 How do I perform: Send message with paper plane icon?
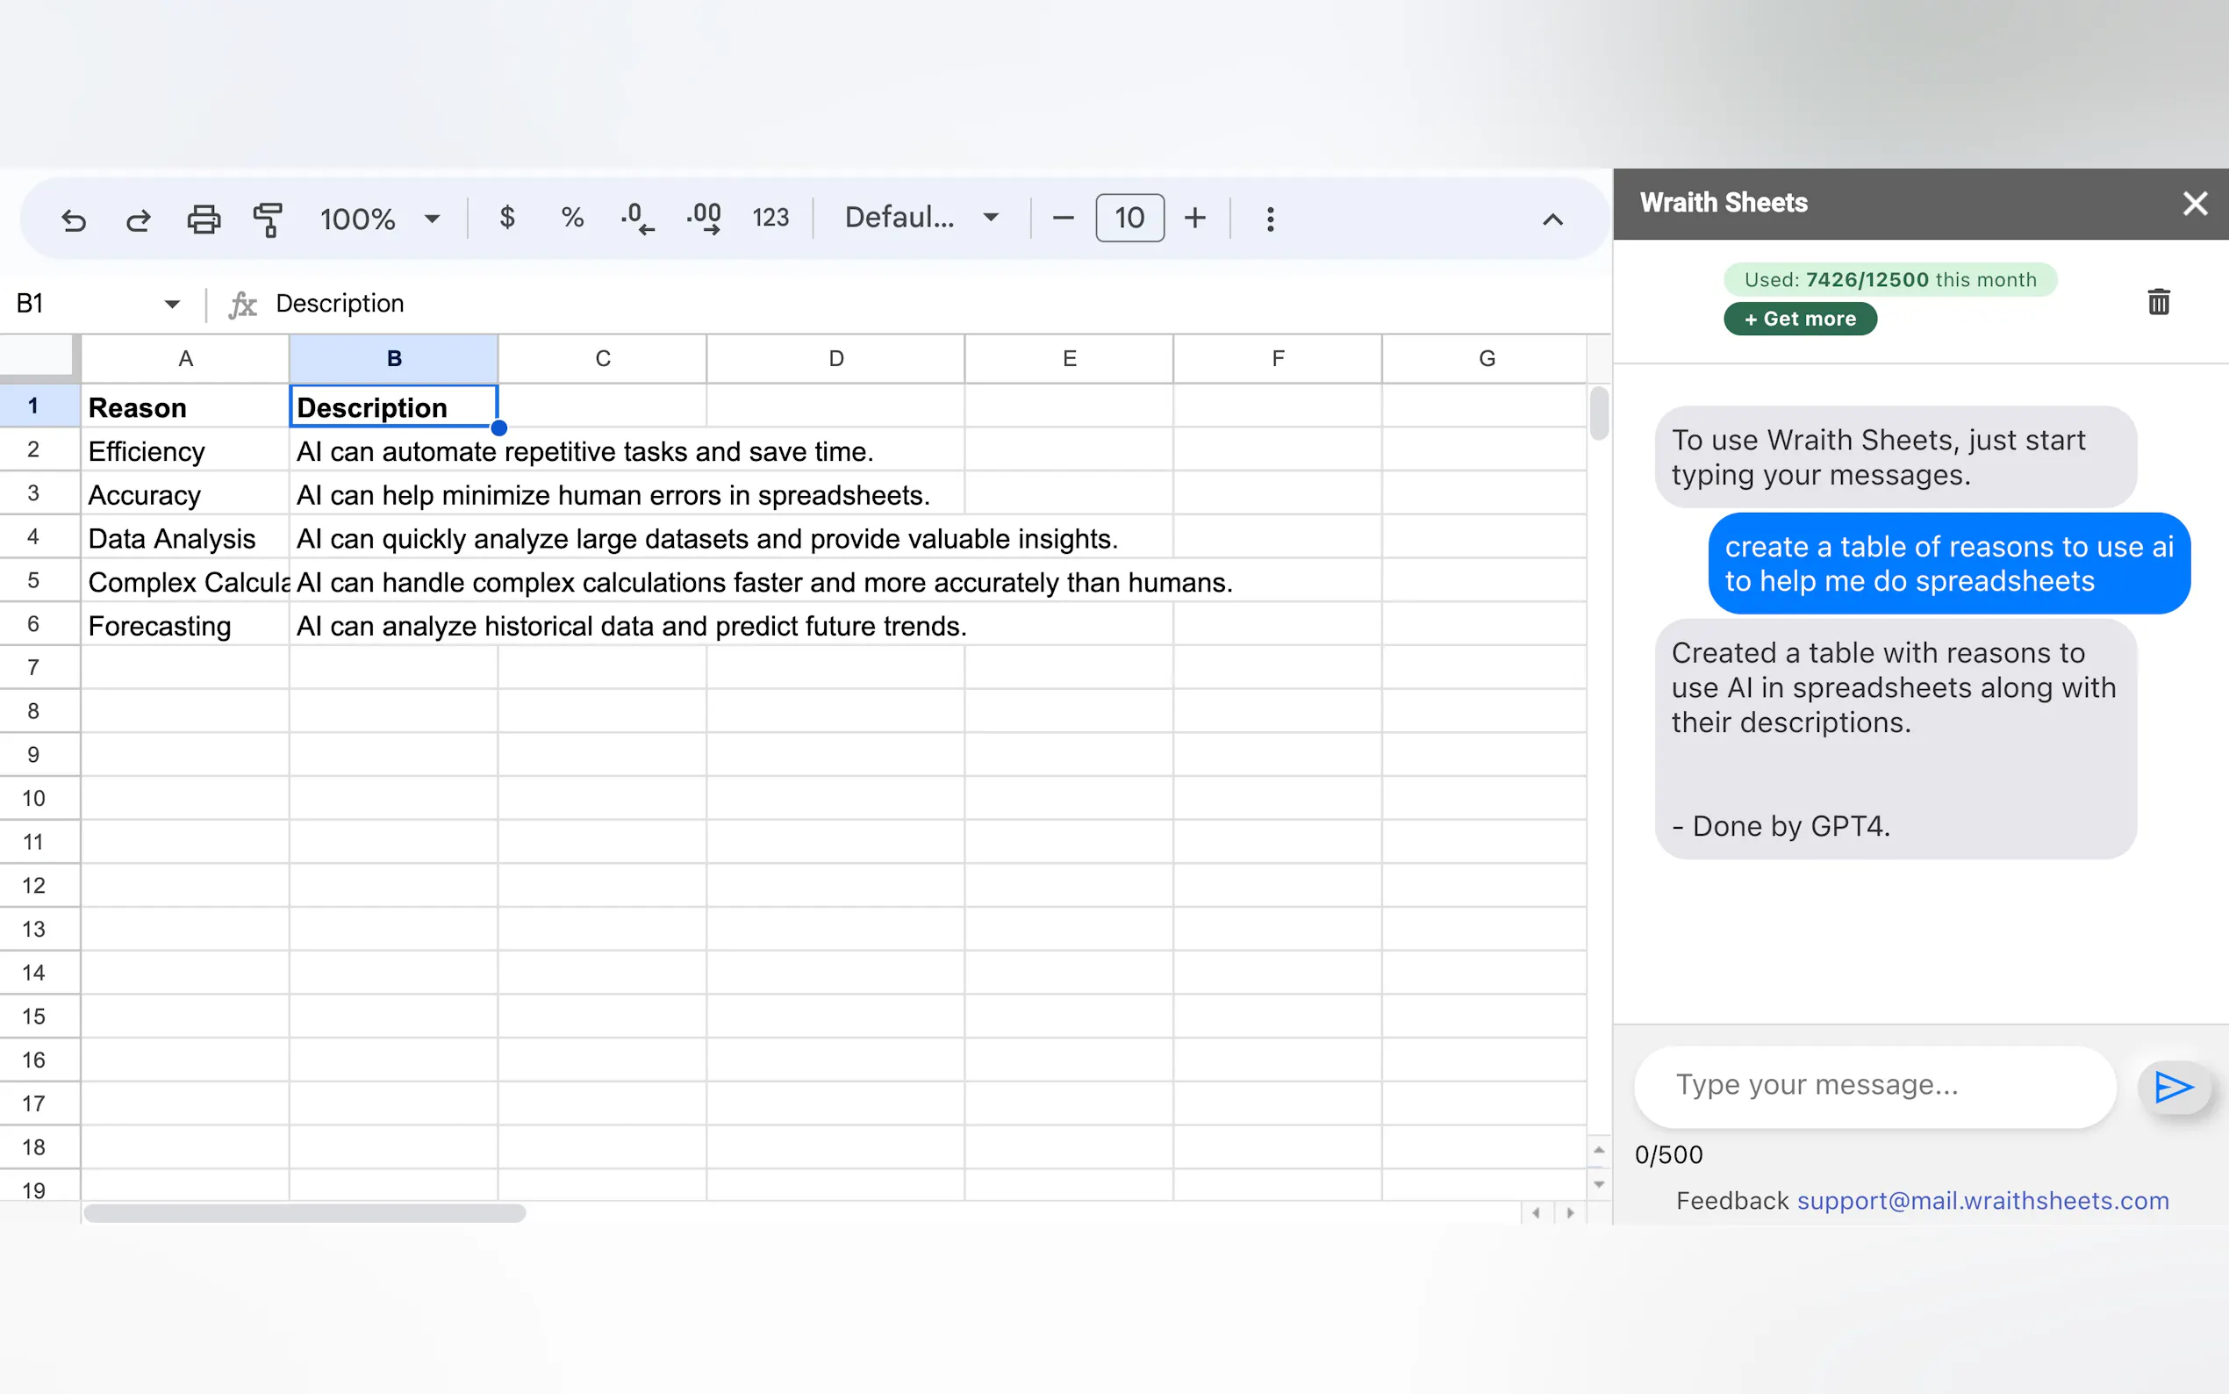click(x=2173, y=1088)
